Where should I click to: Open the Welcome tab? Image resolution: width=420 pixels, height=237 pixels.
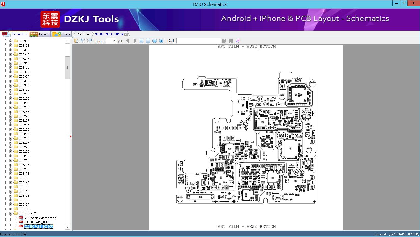click(x=83, y=34)
